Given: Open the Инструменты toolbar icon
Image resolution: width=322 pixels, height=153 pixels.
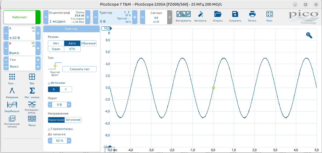Looking at the screenshot, I should point(183,14).
